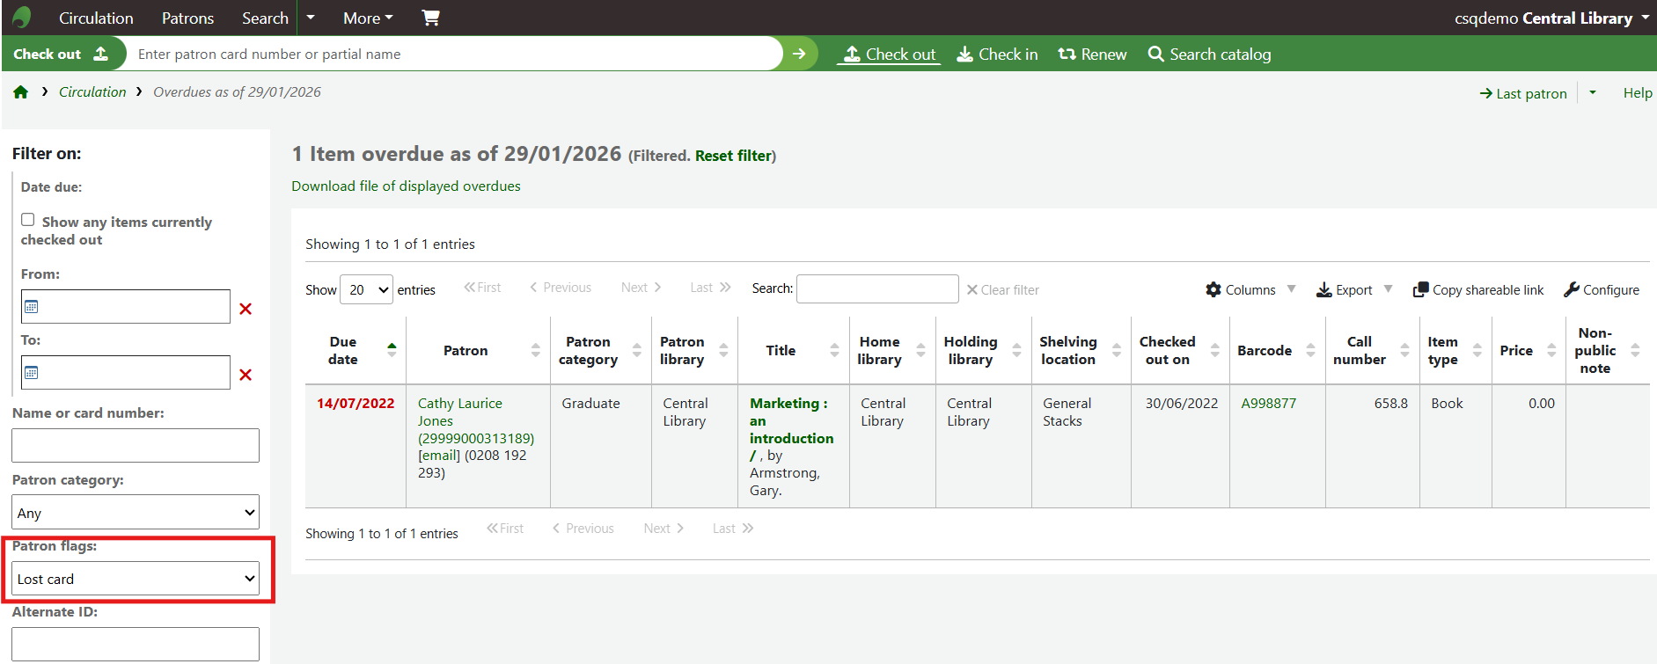The image size is (1657, 664).
Task: Click the Configure wrench icon
Action: pyautogui.click(x=1572, y=289)
